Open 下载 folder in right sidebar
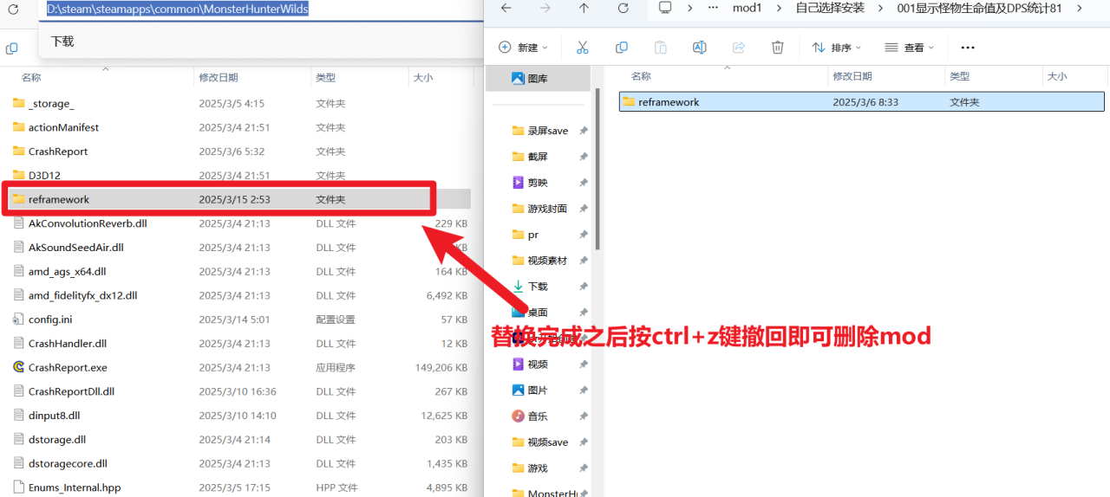 tap(538, 287)
